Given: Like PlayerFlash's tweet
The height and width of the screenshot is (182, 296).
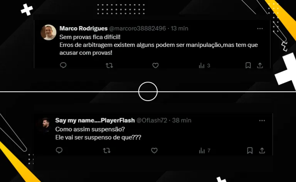Looking at the screenshot, I should (x=154, y=151).
